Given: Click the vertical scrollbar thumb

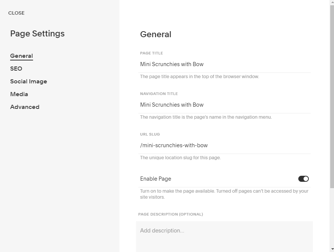Looking at the screenshot, I should [332, 94].
